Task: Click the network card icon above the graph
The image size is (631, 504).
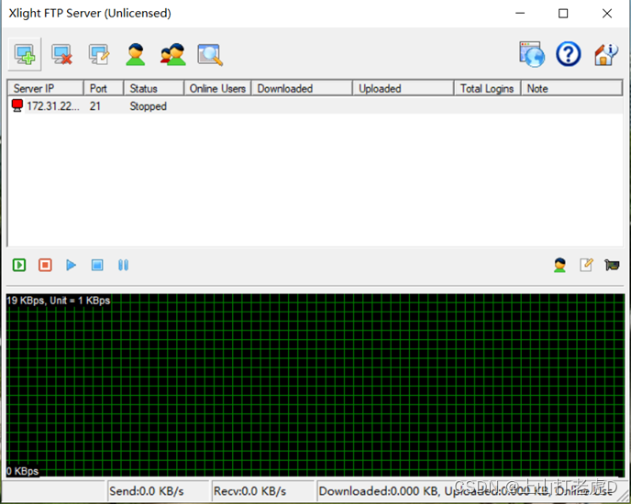Action: click(612, 265)
